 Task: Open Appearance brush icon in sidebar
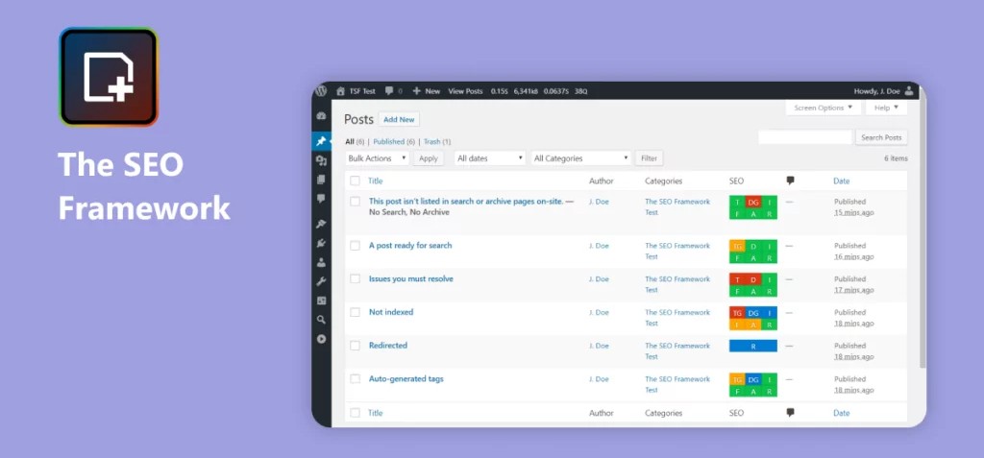(321, 224)
